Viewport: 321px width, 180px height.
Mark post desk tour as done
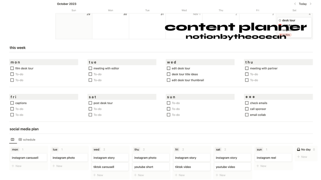pos(90,103)
